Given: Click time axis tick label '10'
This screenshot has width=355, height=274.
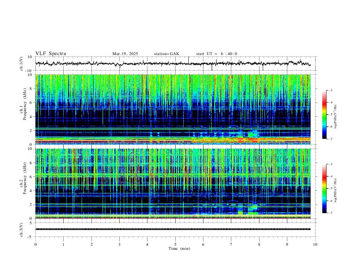Looking at the screenshot, I should coord(315,244).
